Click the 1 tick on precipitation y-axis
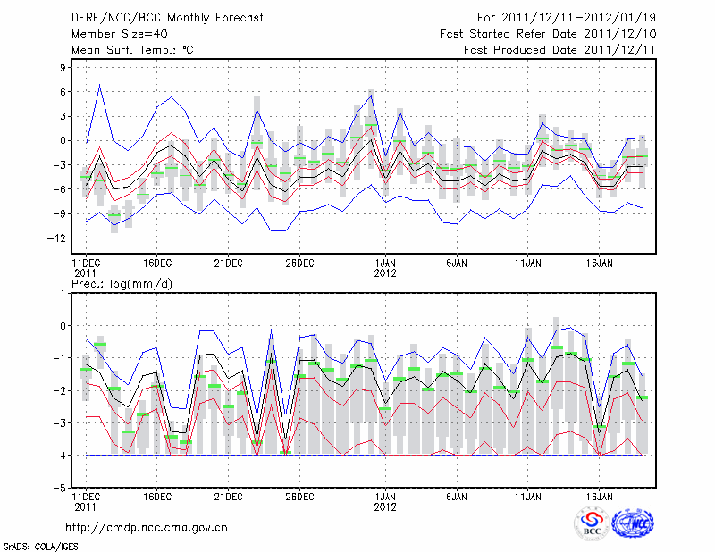 click(63, 293)
